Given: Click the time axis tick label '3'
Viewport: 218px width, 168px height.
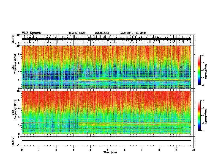Looking at the screenshot, I should tap(73, 150).
